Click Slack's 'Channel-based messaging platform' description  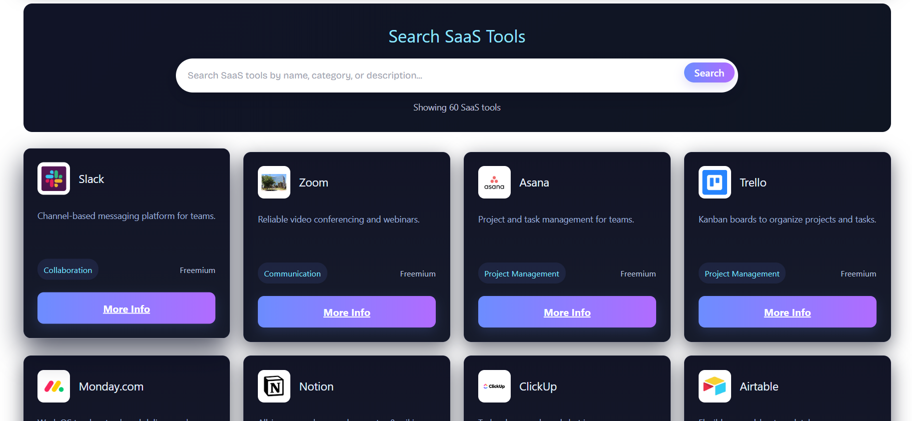coord(126,216)
